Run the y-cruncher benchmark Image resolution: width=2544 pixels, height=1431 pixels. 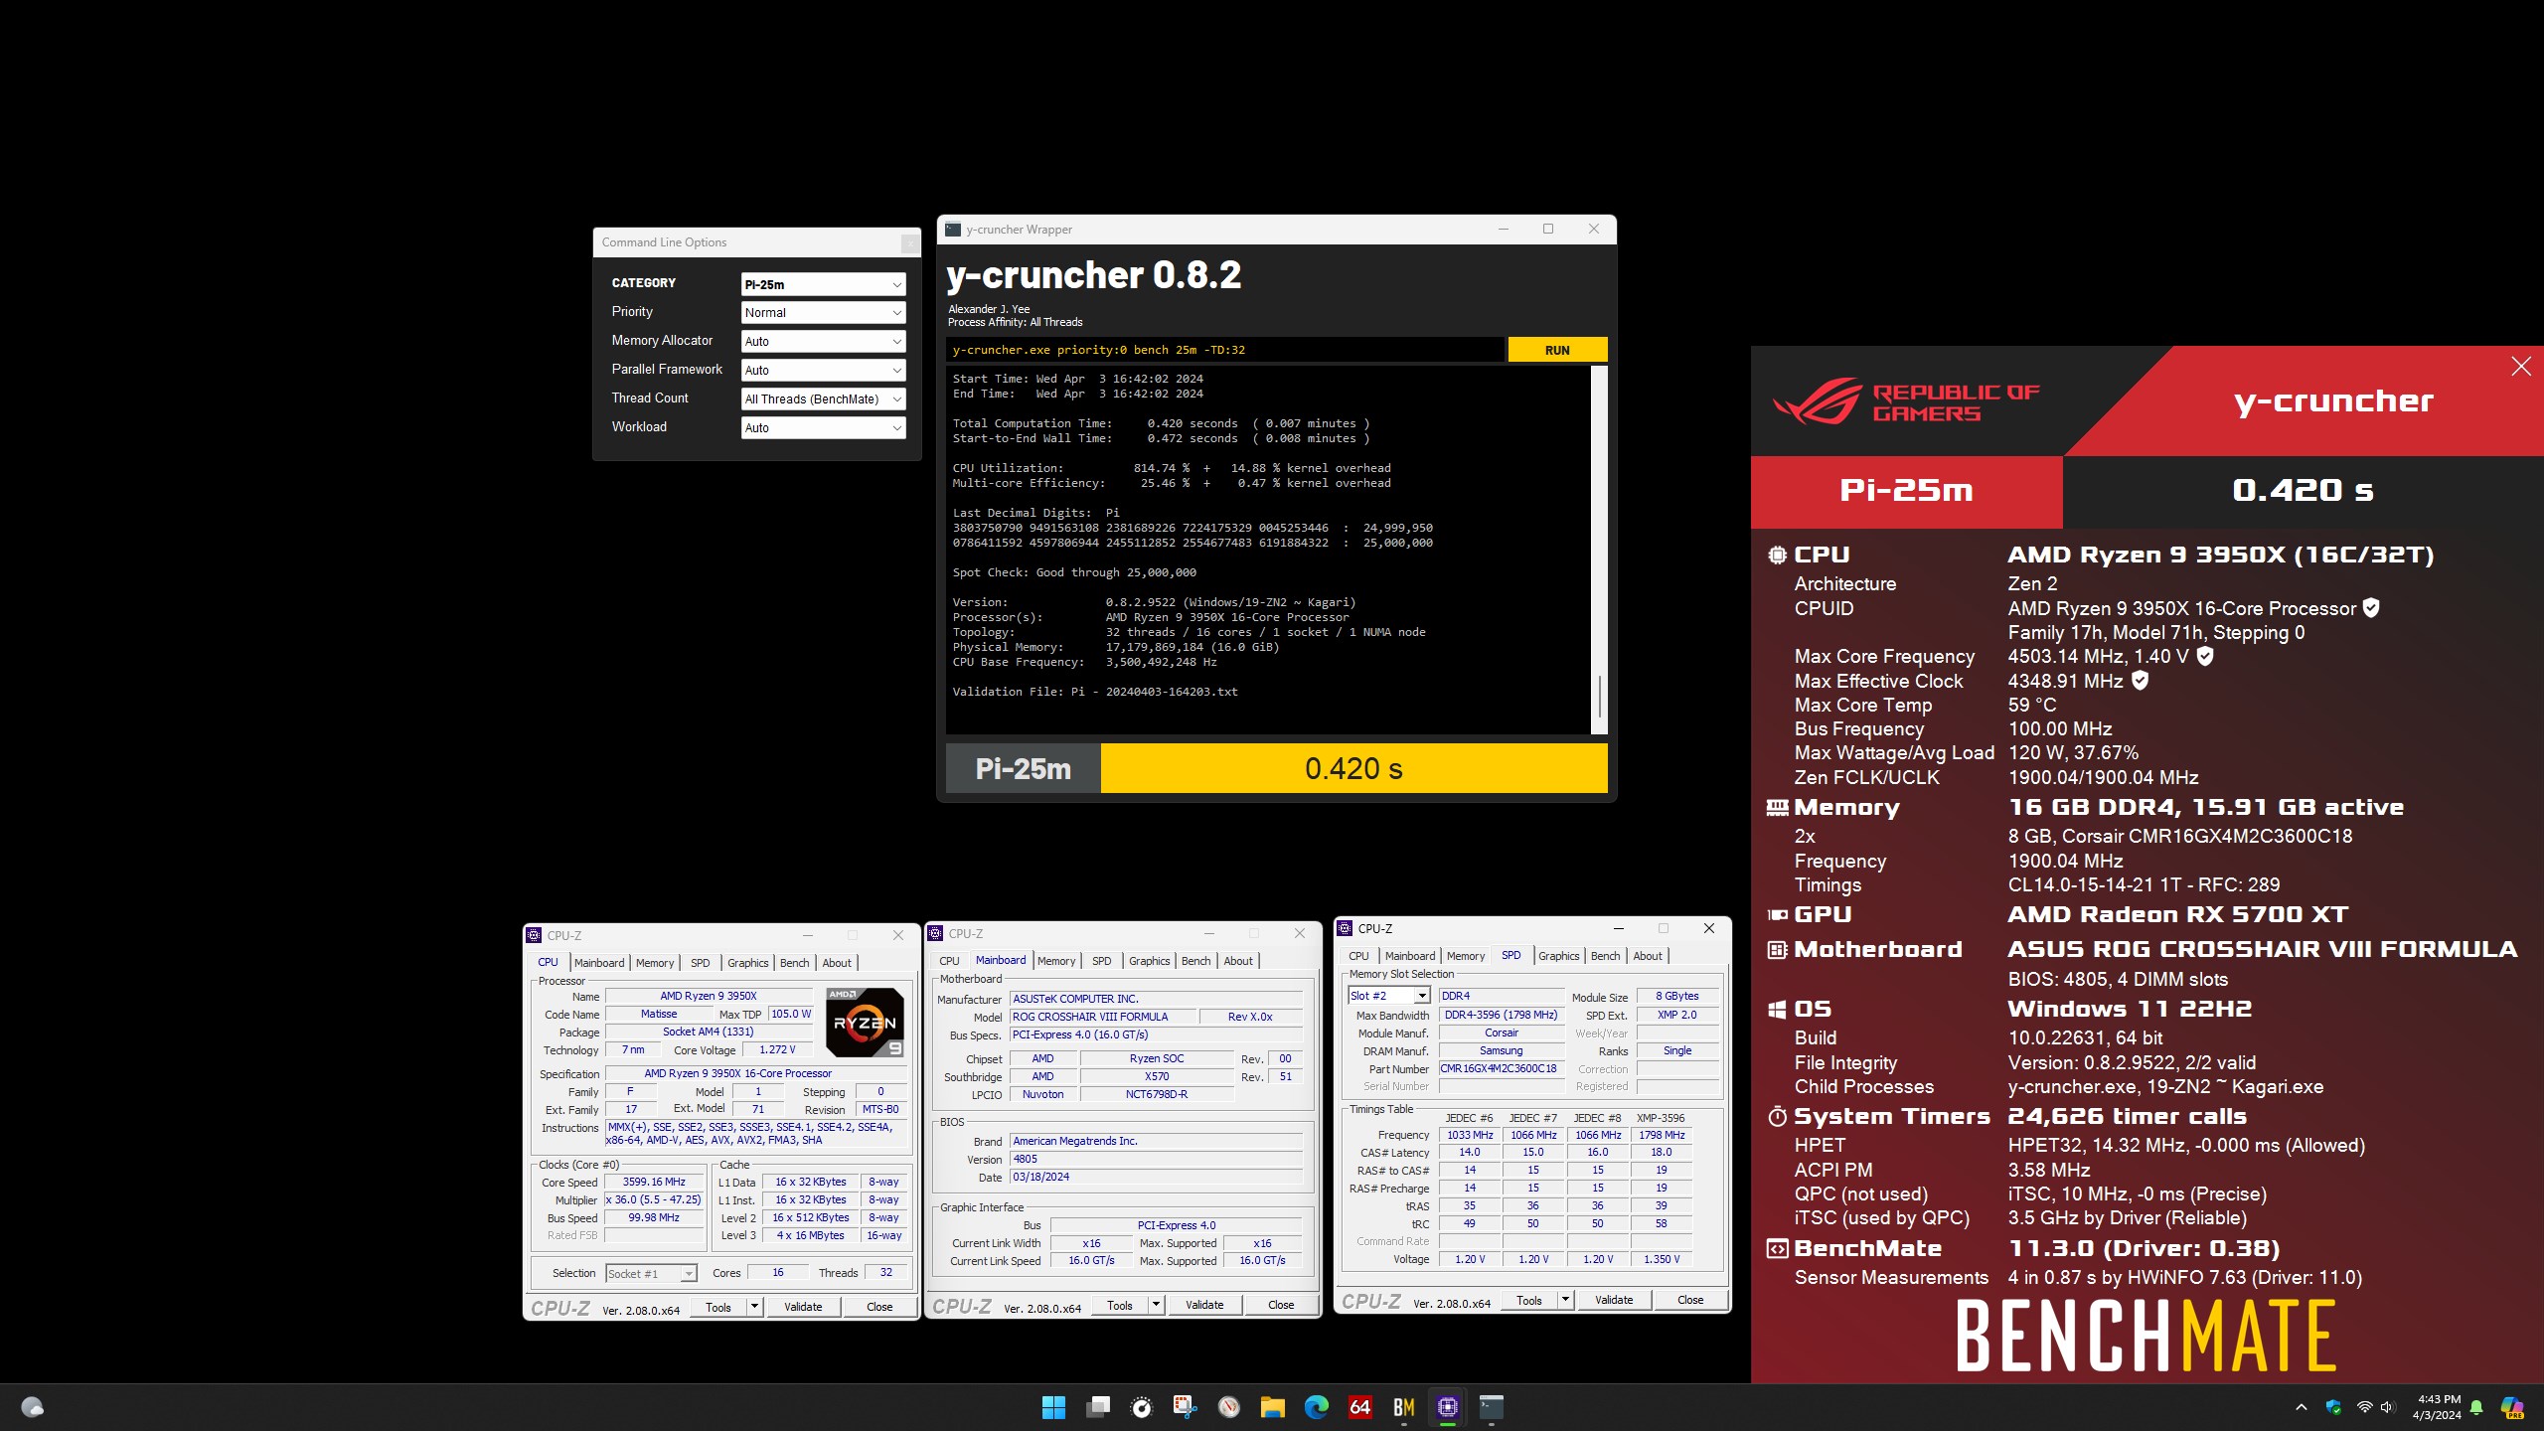pyautogui.click(x=1557, y=350)
